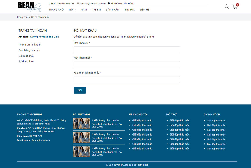Open the TRẺ EM menu item
This screenshot has width=251, height=168.
(96, 10)
